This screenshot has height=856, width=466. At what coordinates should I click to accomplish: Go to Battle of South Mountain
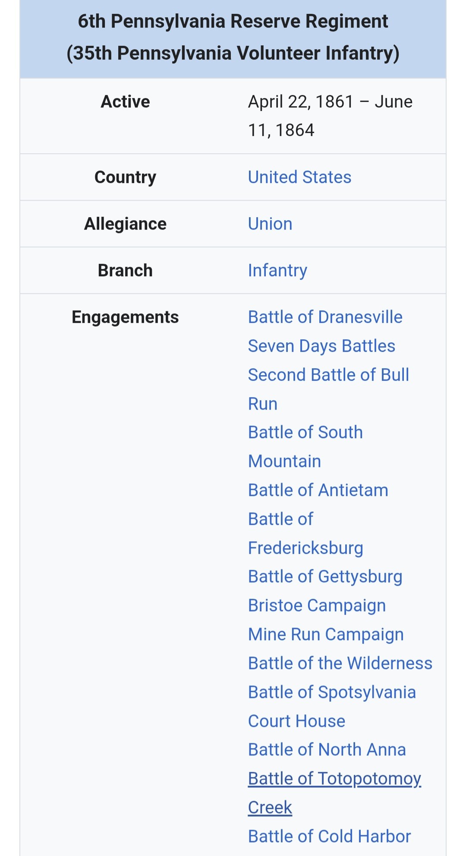305,432
